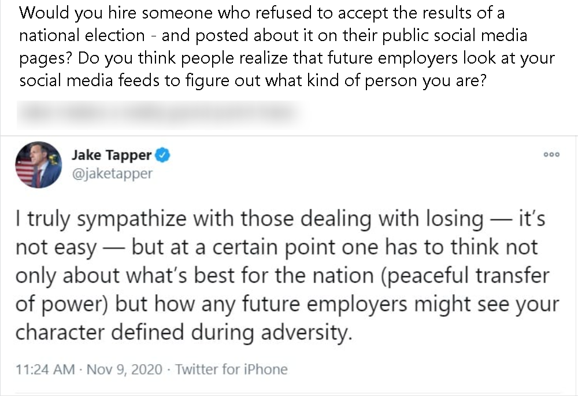578x396 pixels.
Task: Click the tweet's closing words "character defined during adversity."
Action: (x=184, y=331)
